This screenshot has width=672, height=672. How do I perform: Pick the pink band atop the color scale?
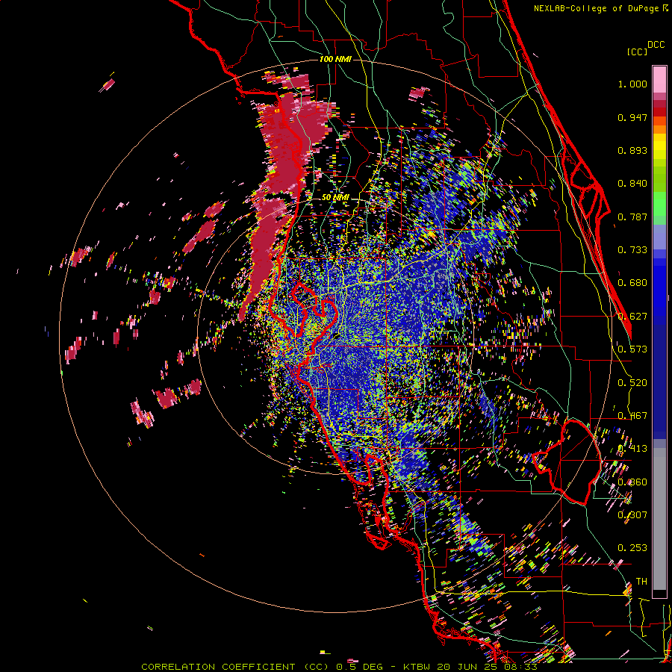(x=659, y=80)
